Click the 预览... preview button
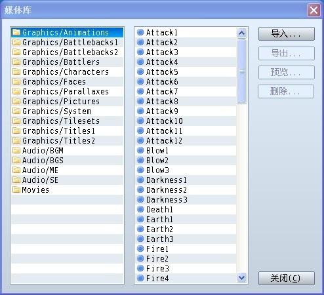The height and width of the screenshot is (295, 324). coord(287,72)
